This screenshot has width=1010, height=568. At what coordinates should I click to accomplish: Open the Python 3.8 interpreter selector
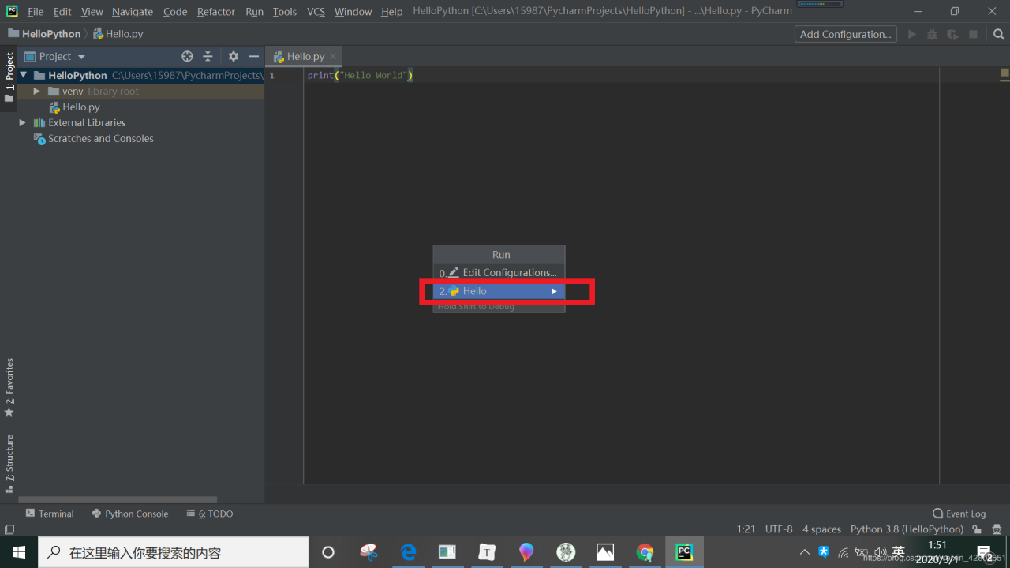point(907,529)
